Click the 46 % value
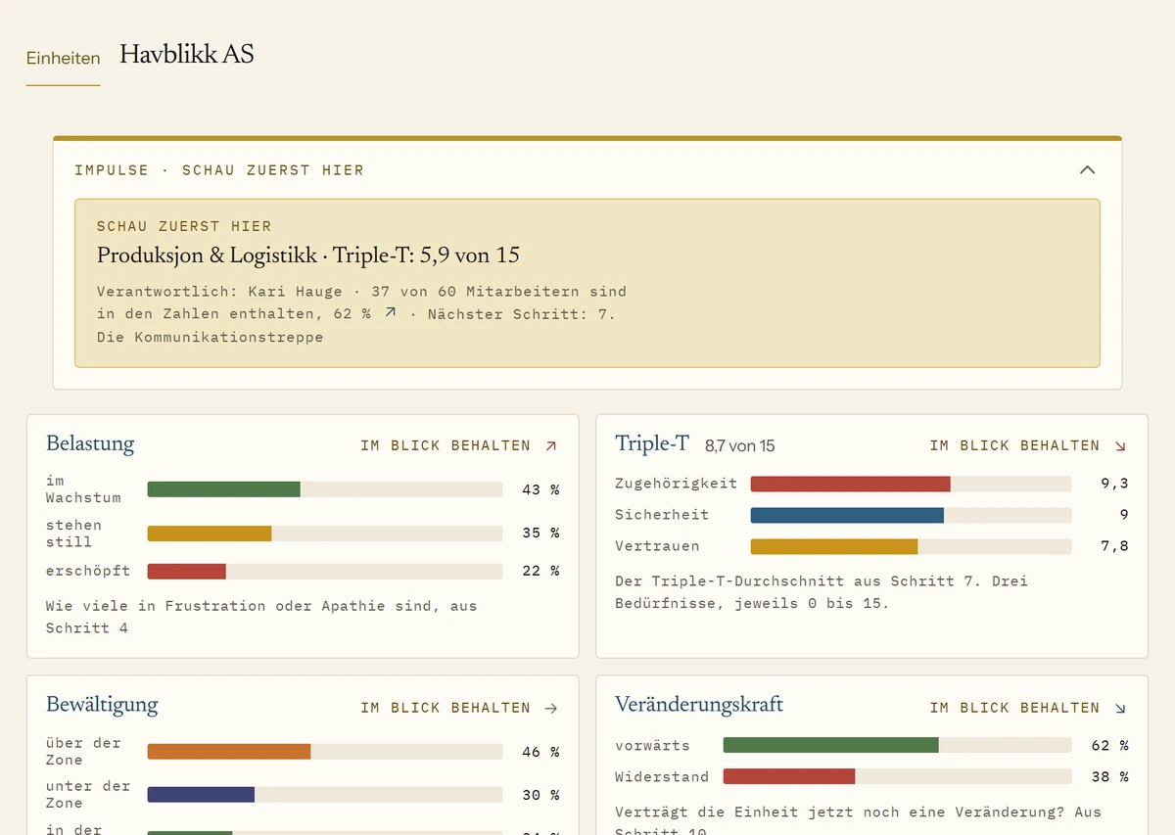Image resolution: width=1175 pixels, height=835 pixels. click(x=540, y=752)
